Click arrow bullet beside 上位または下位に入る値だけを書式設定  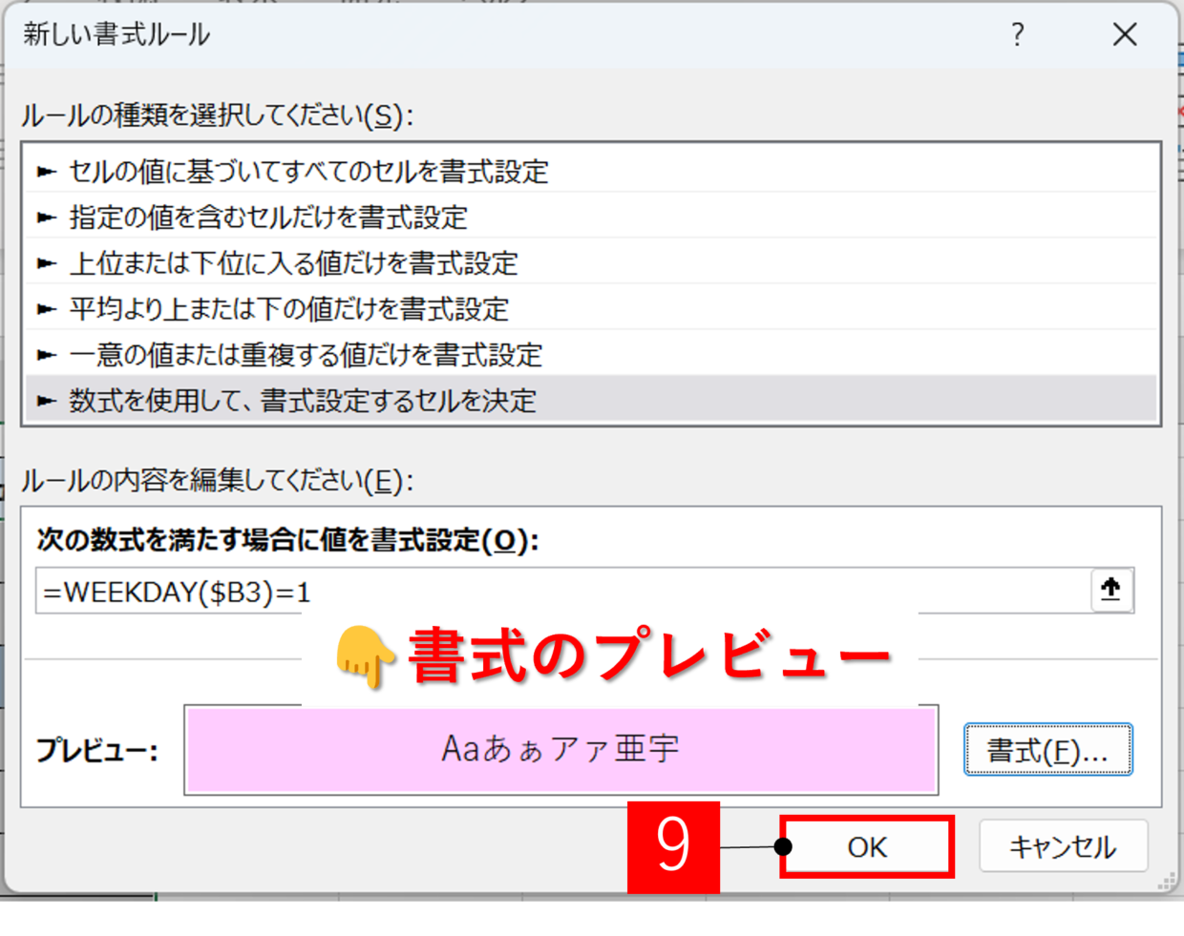(46, 263)
